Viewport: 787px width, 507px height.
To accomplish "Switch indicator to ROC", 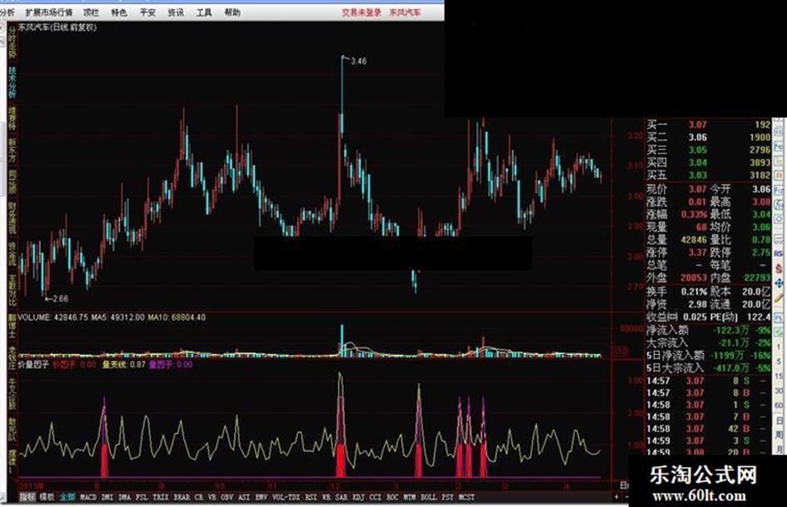I will [x=392, y=497].
